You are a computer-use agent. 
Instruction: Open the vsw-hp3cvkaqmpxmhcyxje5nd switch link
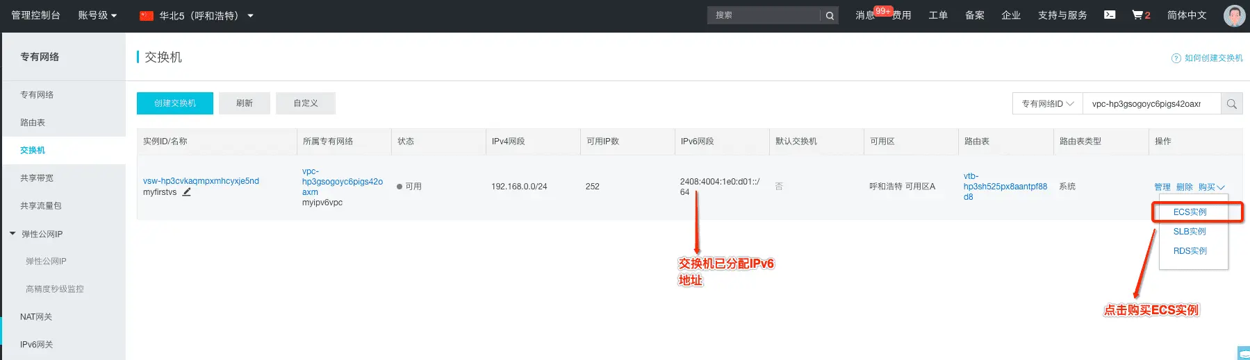[201, 181]
